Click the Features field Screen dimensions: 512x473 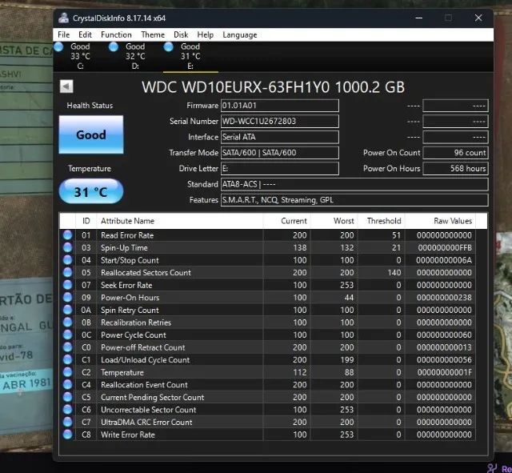pos(354,200)
